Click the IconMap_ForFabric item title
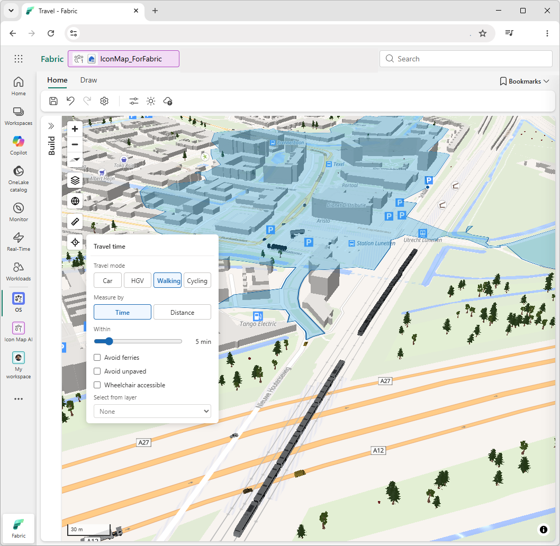560x546 pixels. (x=131, y=59)
